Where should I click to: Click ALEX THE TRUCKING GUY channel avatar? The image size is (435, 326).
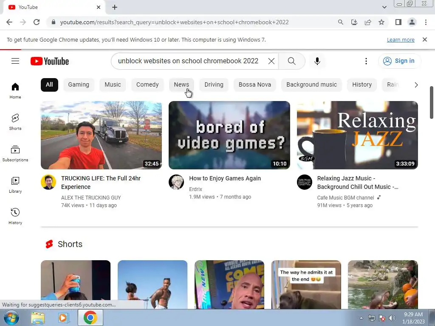pyautogui.click(x=48, y=182)
